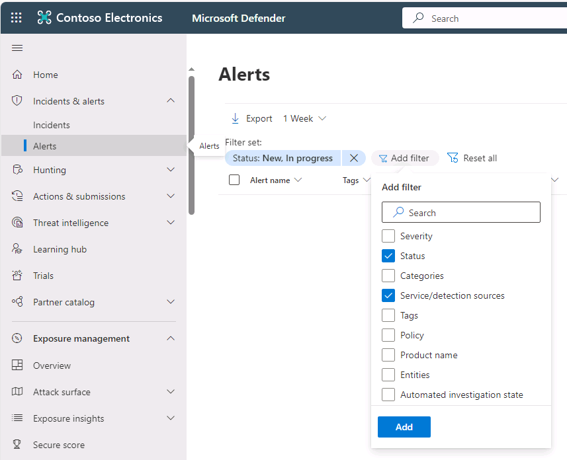The height and width of the screenshot is (460, 567).
Task: Click the Add filter search box
Action: point(460,212)
